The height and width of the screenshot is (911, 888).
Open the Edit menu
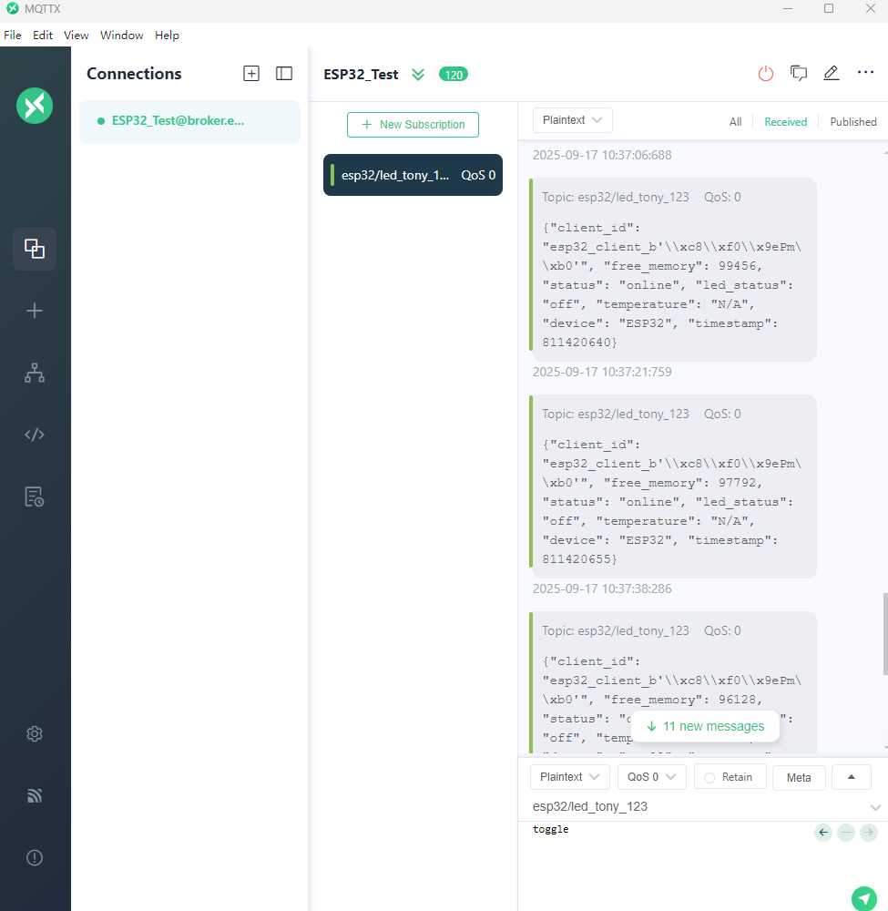(x=43, y=36)
